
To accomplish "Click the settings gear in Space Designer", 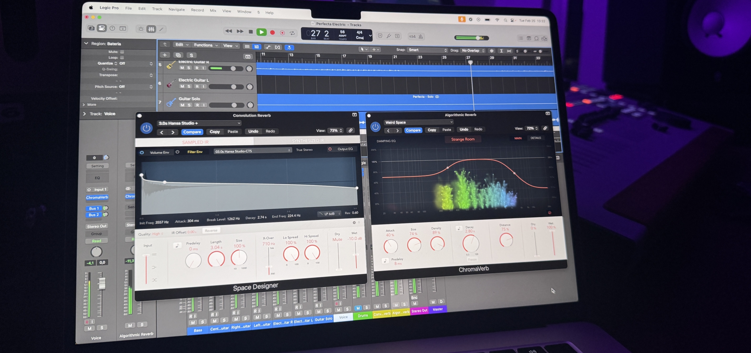I will click(354, 222).
